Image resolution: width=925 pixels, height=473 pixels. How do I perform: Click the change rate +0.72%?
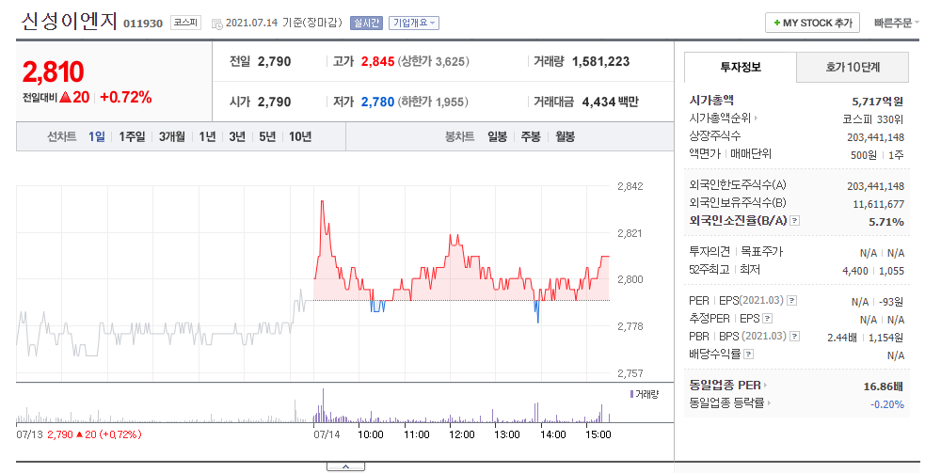[126, 97]
